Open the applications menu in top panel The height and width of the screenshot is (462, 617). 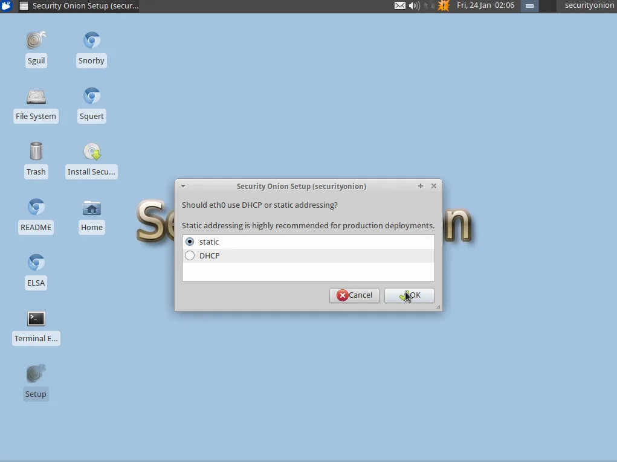point(7,6)
